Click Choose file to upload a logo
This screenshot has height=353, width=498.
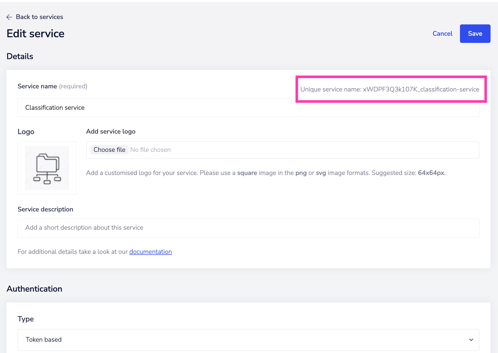point(109,150)
